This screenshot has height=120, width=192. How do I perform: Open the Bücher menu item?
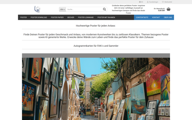(71, 17)
